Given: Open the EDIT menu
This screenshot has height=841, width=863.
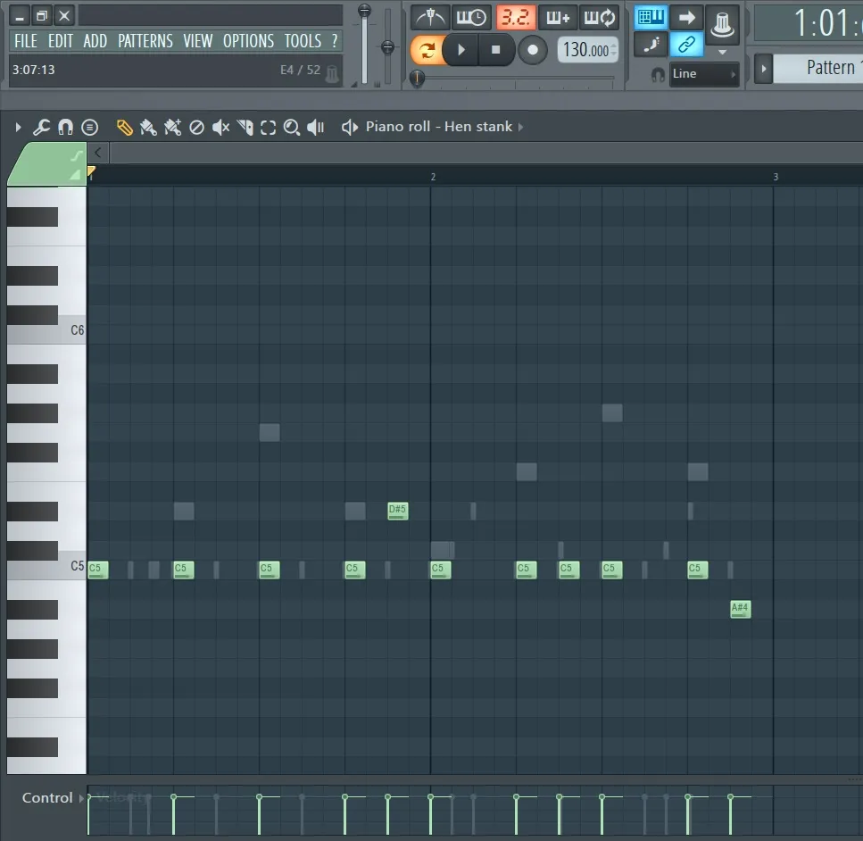Looking at the screenshot, I should 61,41.
